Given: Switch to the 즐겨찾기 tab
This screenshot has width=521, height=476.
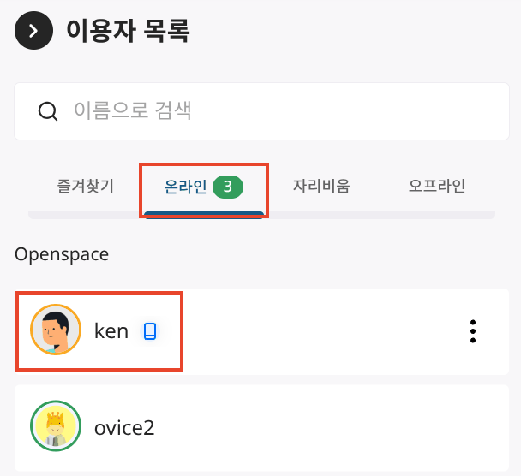Looking at the screenshot, I should coord(86,186).
